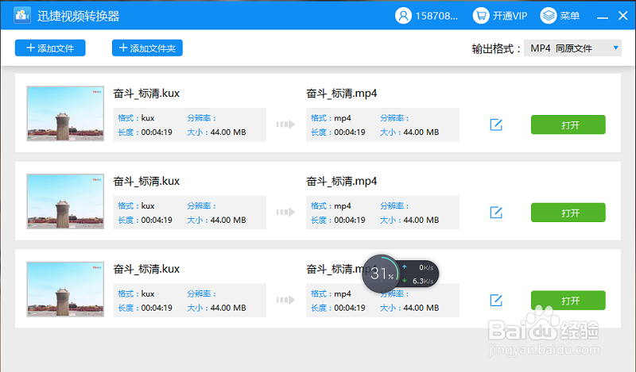Image resolution: width=636 pixels, height=372 pixels.
Task: Select first row output name 奋斗_标清.mp4
Action: point(342,94)
